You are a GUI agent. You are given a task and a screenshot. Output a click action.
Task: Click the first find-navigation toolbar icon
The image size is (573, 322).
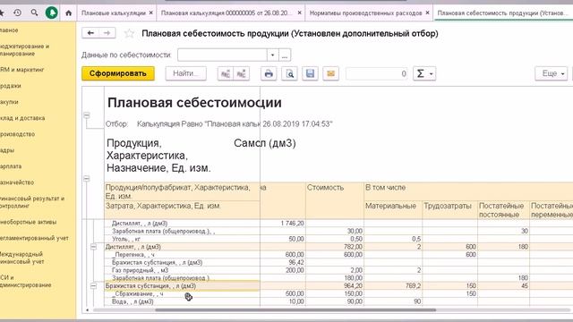(x=226, y=73)
